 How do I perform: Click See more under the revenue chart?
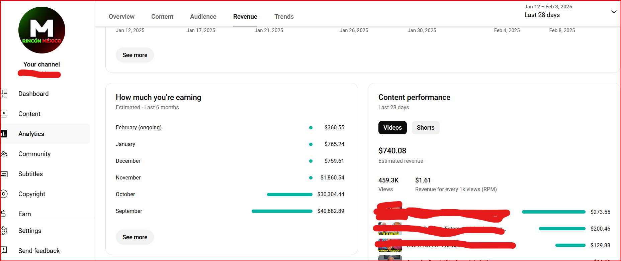pos(135,55)
